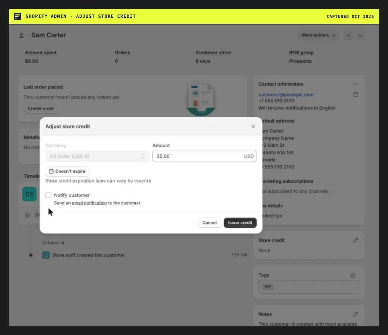Click the customer-created event icon in the timeline
The height and width of the screenshot is (335, 388).
46,255
